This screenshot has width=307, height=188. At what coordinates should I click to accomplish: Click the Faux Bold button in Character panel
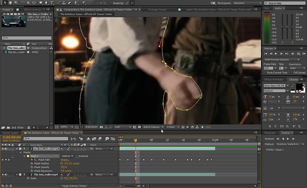pos(270,126)
